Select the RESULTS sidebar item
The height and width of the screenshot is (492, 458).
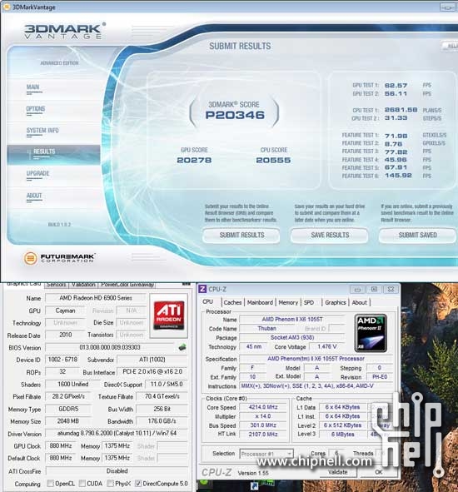(x=53, y=154)
